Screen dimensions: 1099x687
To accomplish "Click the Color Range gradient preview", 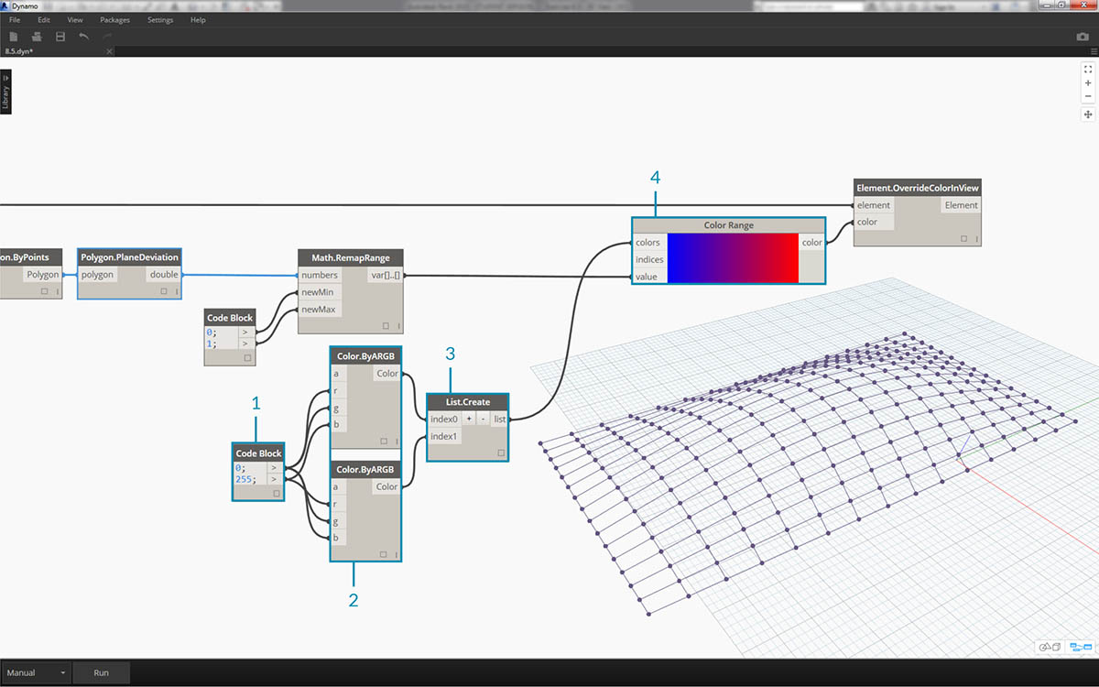I will (733, 258).
